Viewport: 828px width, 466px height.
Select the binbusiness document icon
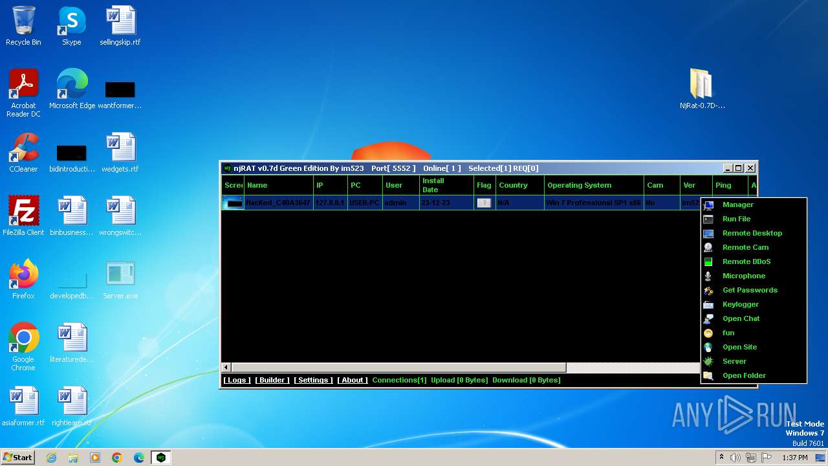(72, 216)
